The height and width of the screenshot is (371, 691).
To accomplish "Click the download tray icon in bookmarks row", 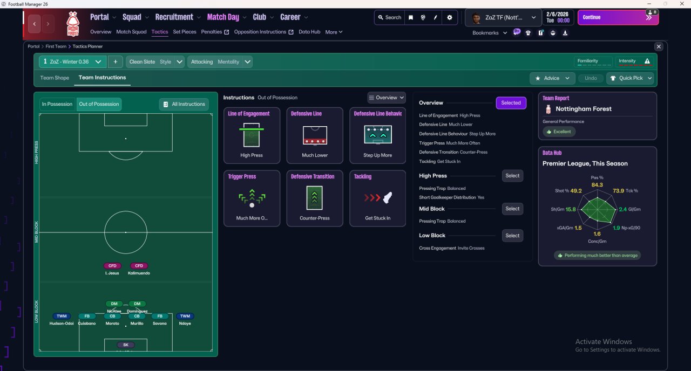I will pos(565,33).
